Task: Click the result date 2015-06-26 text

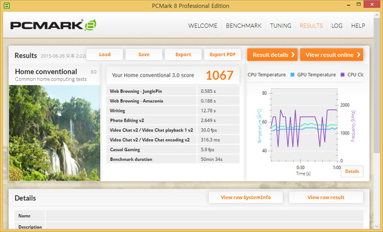Action: click(63, 56)
